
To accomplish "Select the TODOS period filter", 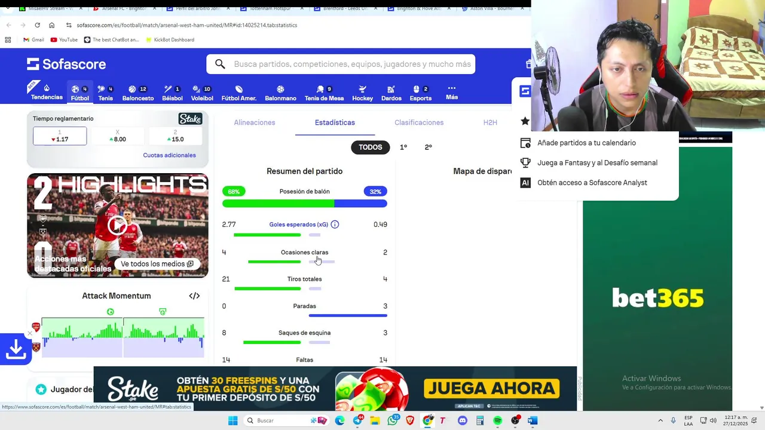I will (370, 148).
